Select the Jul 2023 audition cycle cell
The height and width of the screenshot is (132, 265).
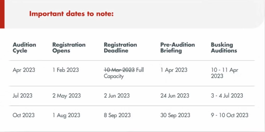coord(23,96)
